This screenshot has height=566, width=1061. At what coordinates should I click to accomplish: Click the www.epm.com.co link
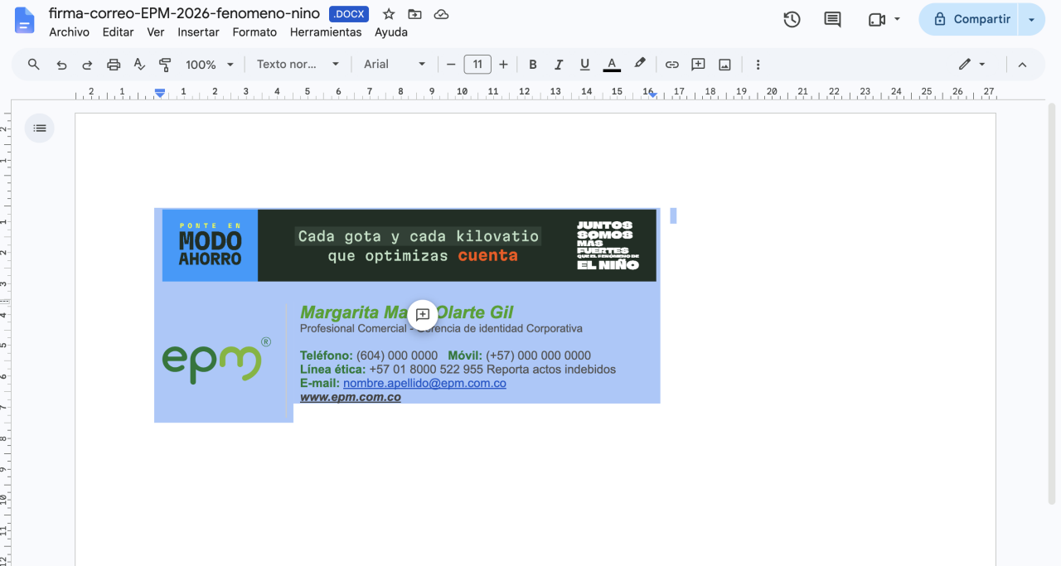pos(351,397)
